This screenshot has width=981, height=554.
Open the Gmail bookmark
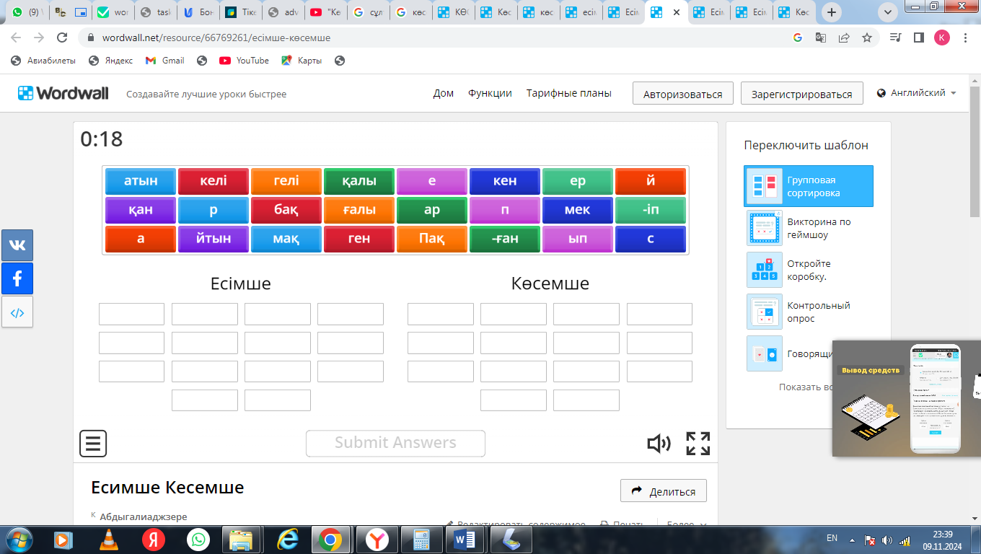tap(164, 61)
